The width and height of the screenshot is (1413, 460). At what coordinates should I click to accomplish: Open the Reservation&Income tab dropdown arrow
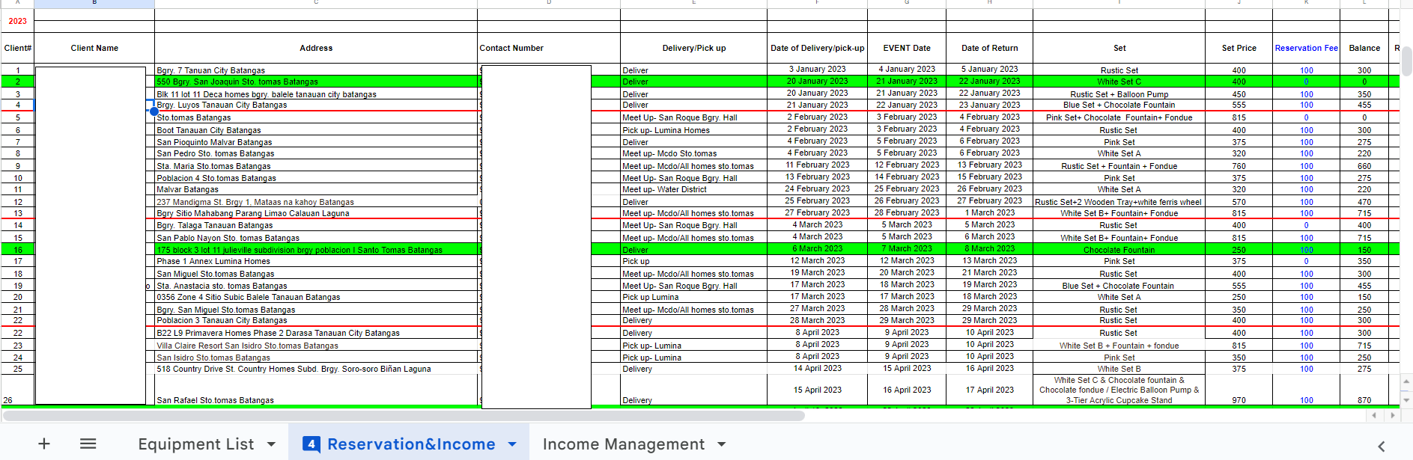point(512,444)
